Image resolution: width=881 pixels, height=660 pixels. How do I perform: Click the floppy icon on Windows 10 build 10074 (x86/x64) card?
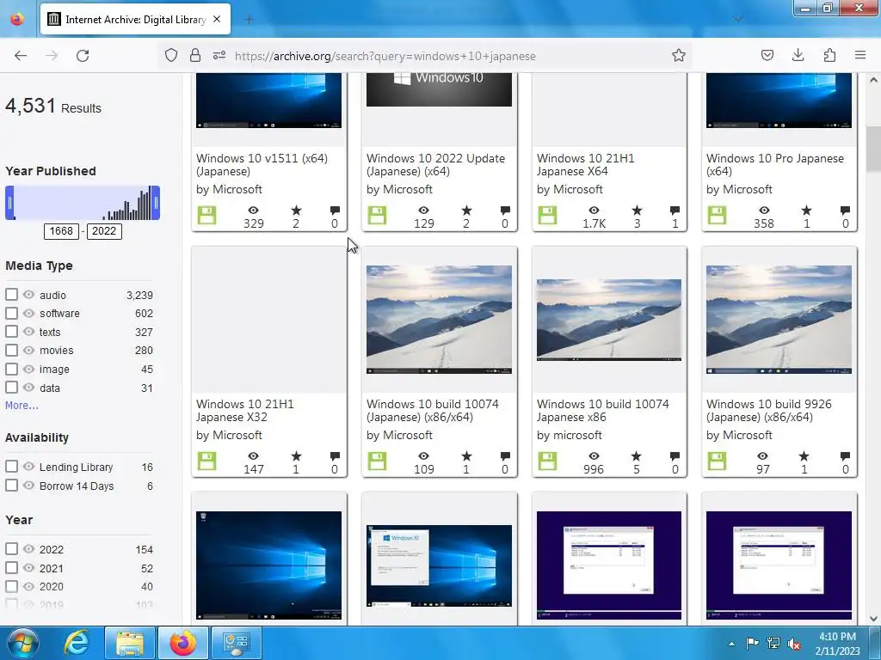pos(377,461)
